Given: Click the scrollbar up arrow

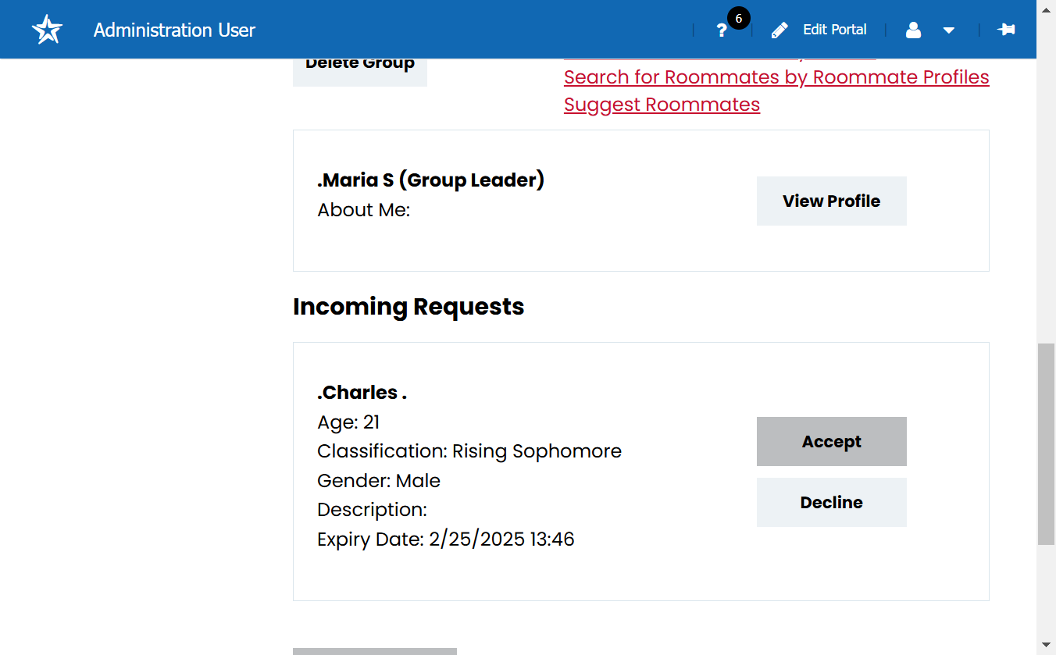Looking at the screenshot, I should (1046, 9).
